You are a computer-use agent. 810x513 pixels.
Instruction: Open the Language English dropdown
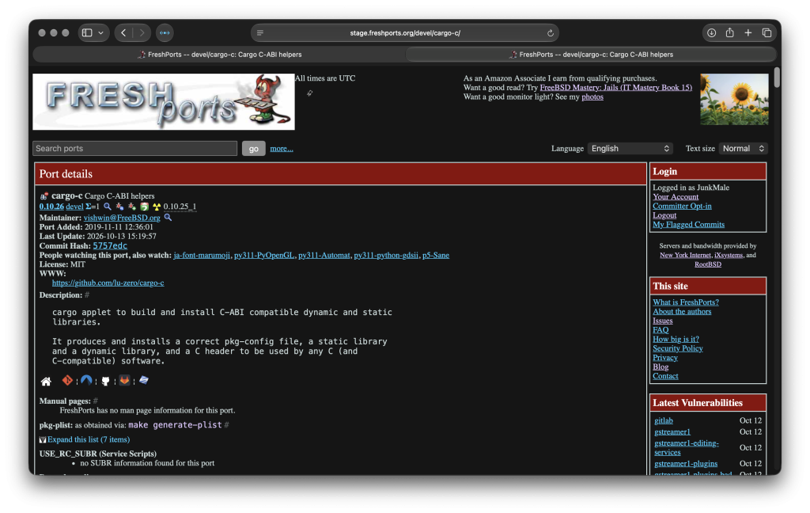(630, 148)
